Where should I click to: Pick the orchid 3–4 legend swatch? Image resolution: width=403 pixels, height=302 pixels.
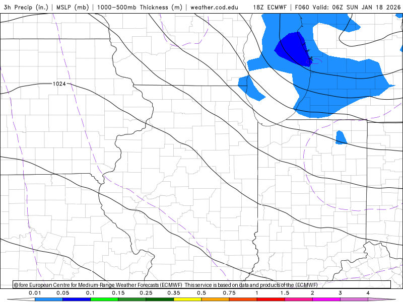pos(354,299)
